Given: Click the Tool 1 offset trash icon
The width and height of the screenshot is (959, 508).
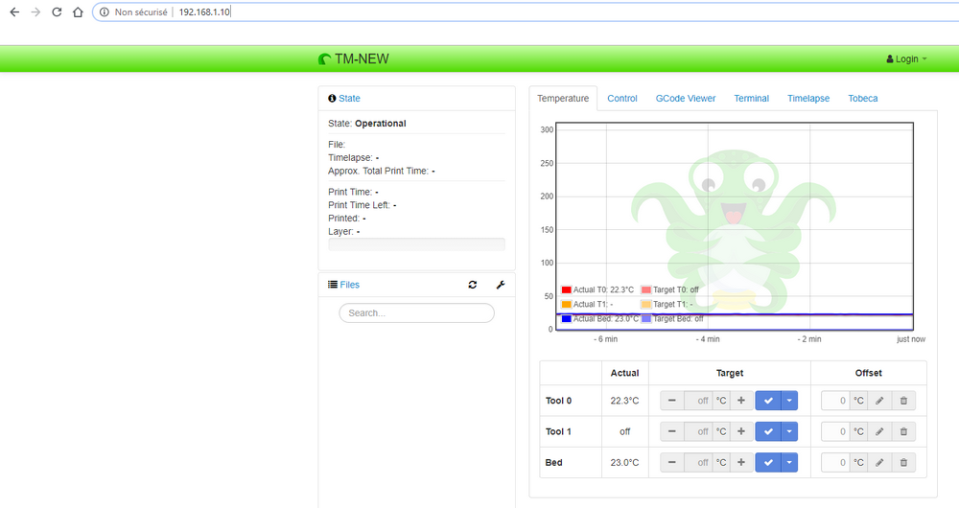Looking at the screenshot, I should 903,432.
